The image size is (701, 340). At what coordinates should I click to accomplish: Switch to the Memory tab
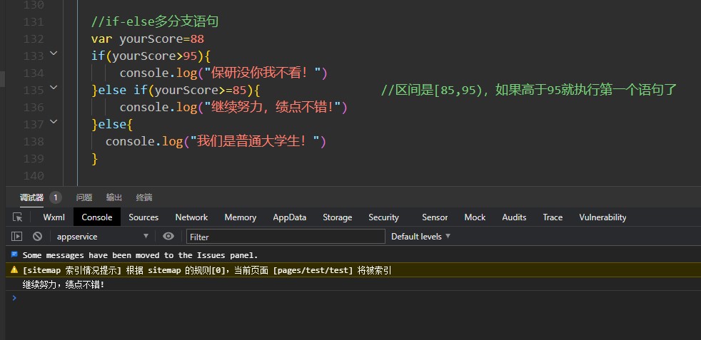[240, 217]
